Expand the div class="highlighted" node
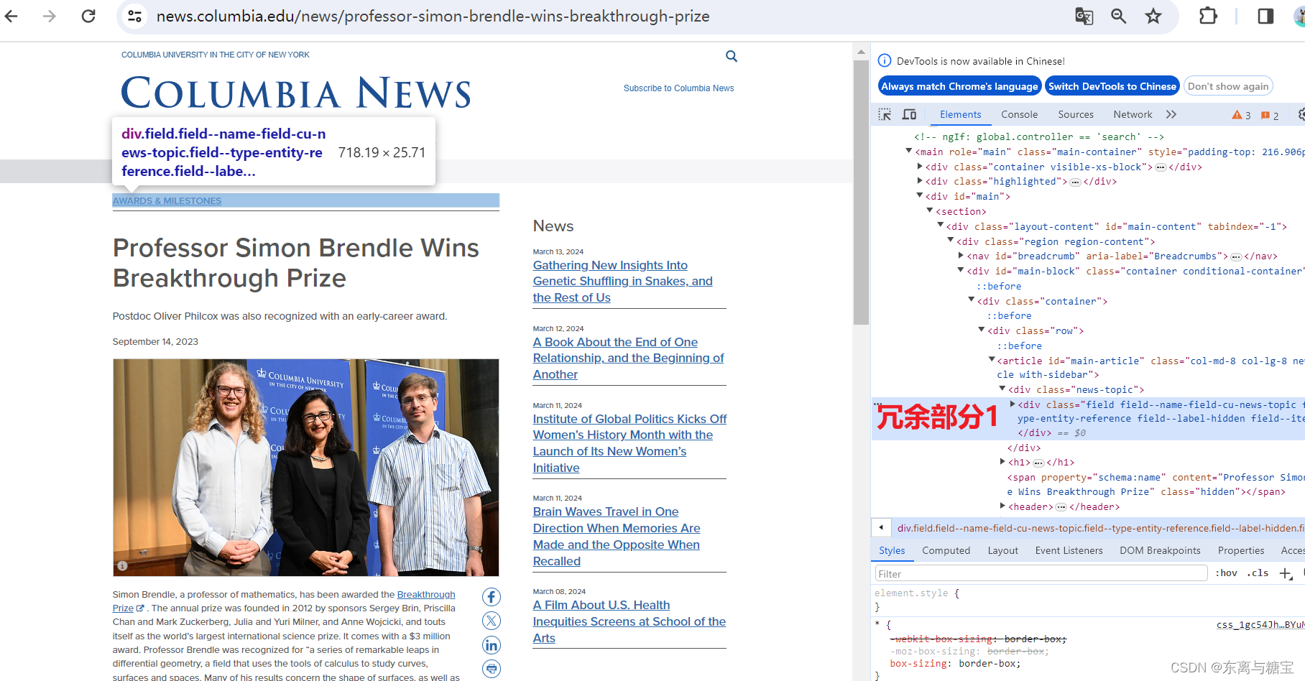1305x681 pixels. (920, 181)
